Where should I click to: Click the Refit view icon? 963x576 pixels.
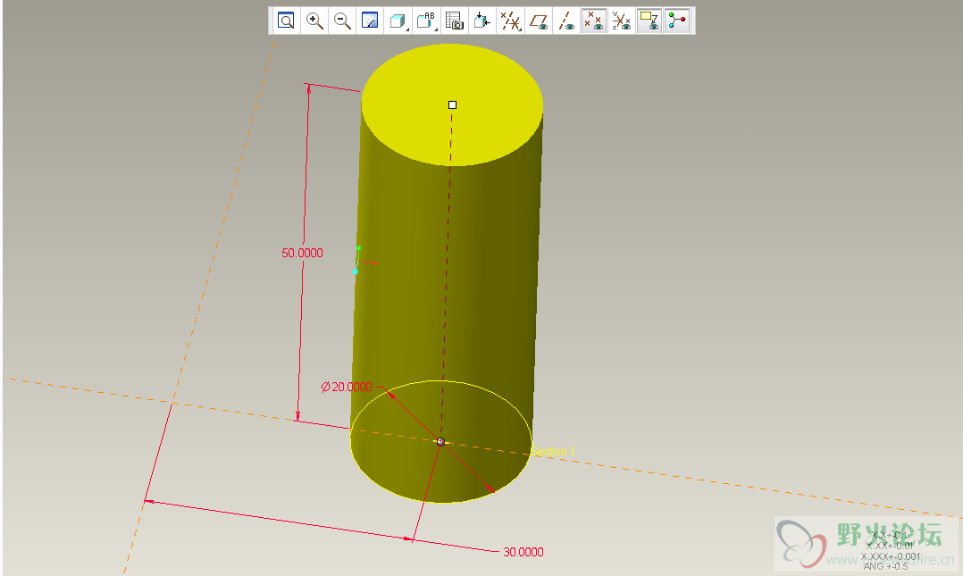[286, 21]
